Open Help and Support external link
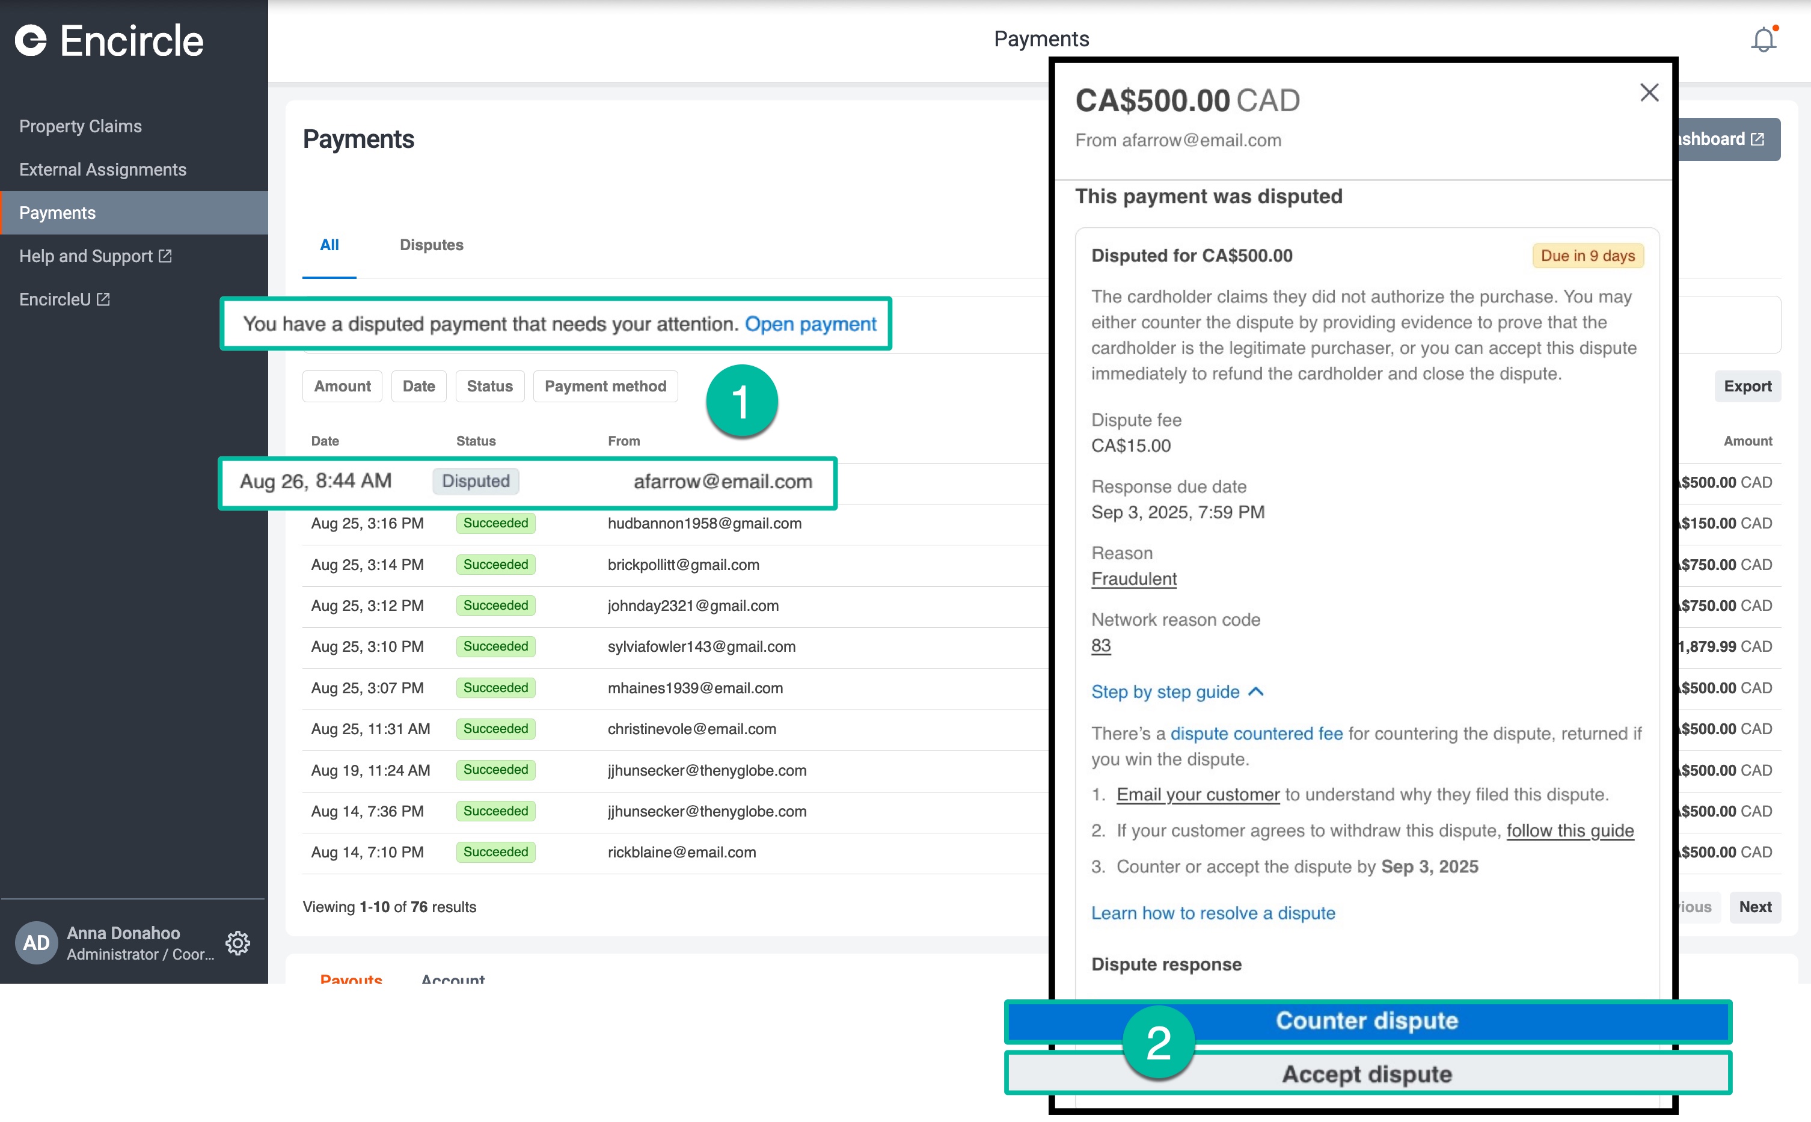The image size is (1811, 1122). [x=95, y=256]
